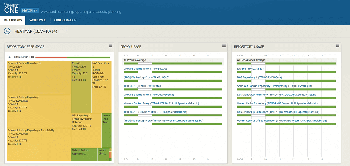
Task: Open the Workspace tab
Action: (37, 20)
